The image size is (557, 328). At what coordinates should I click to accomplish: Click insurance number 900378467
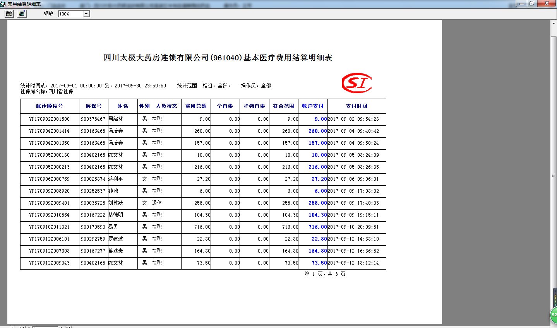[93, 119]
